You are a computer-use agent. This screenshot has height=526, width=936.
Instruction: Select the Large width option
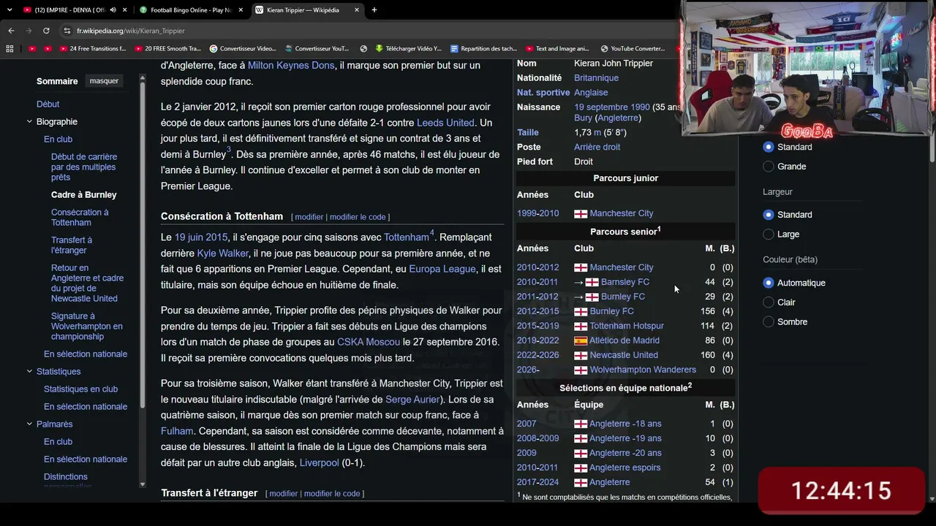(768, 235)
